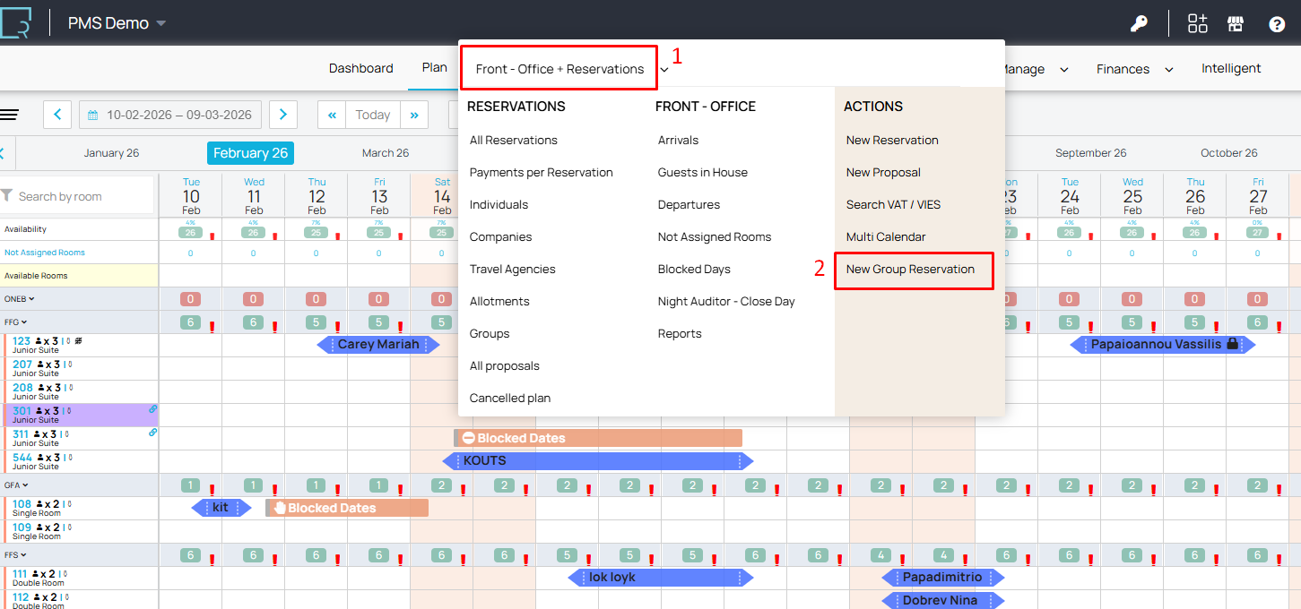This screenshot has height=609, width=1301.
Task: Collapse the GFA room type group
Action: pos(16,485)
